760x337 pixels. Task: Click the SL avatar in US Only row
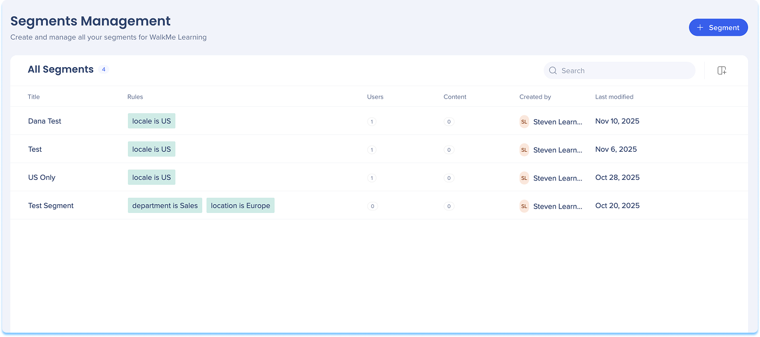pyautogui.click(x=524, y=178)
